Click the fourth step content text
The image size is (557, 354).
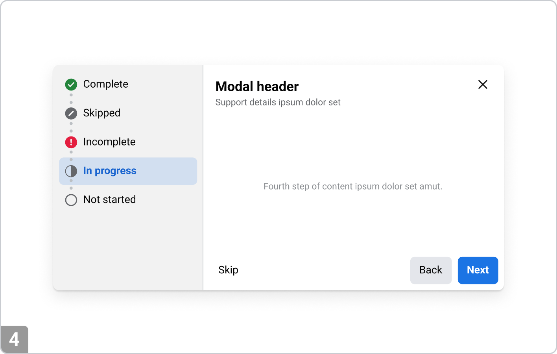click(x=352, y=186)
